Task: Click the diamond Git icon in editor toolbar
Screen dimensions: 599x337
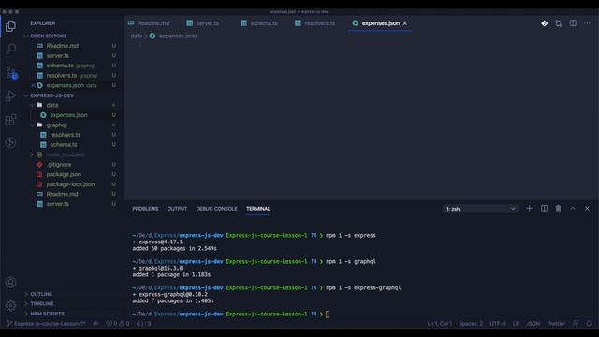Action: [x=545, y=23]
